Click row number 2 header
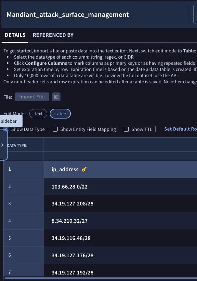 [x=24, y=186]
